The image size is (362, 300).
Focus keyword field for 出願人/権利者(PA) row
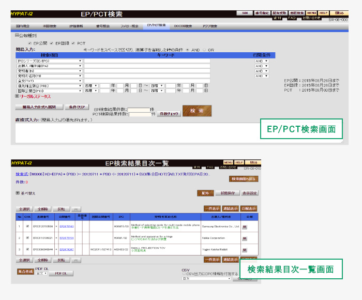(x=147, y=66)
